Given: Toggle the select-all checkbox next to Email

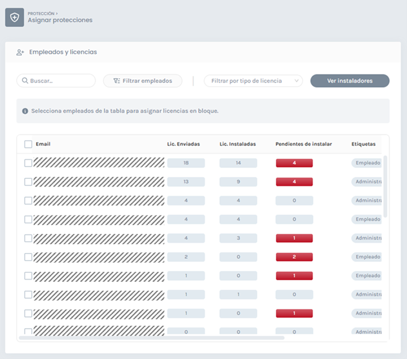Looking at the screenshot, I should (x=28, y=144).
